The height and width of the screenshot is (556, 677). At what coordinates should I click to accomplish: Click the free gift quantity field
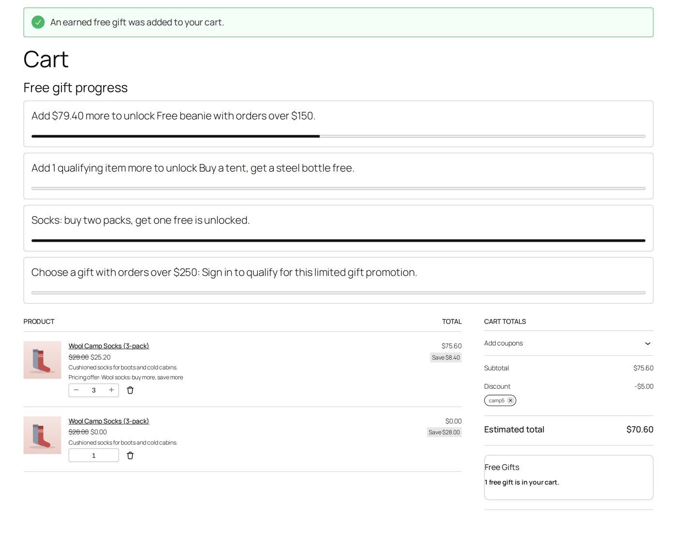[x=94, y=455]
